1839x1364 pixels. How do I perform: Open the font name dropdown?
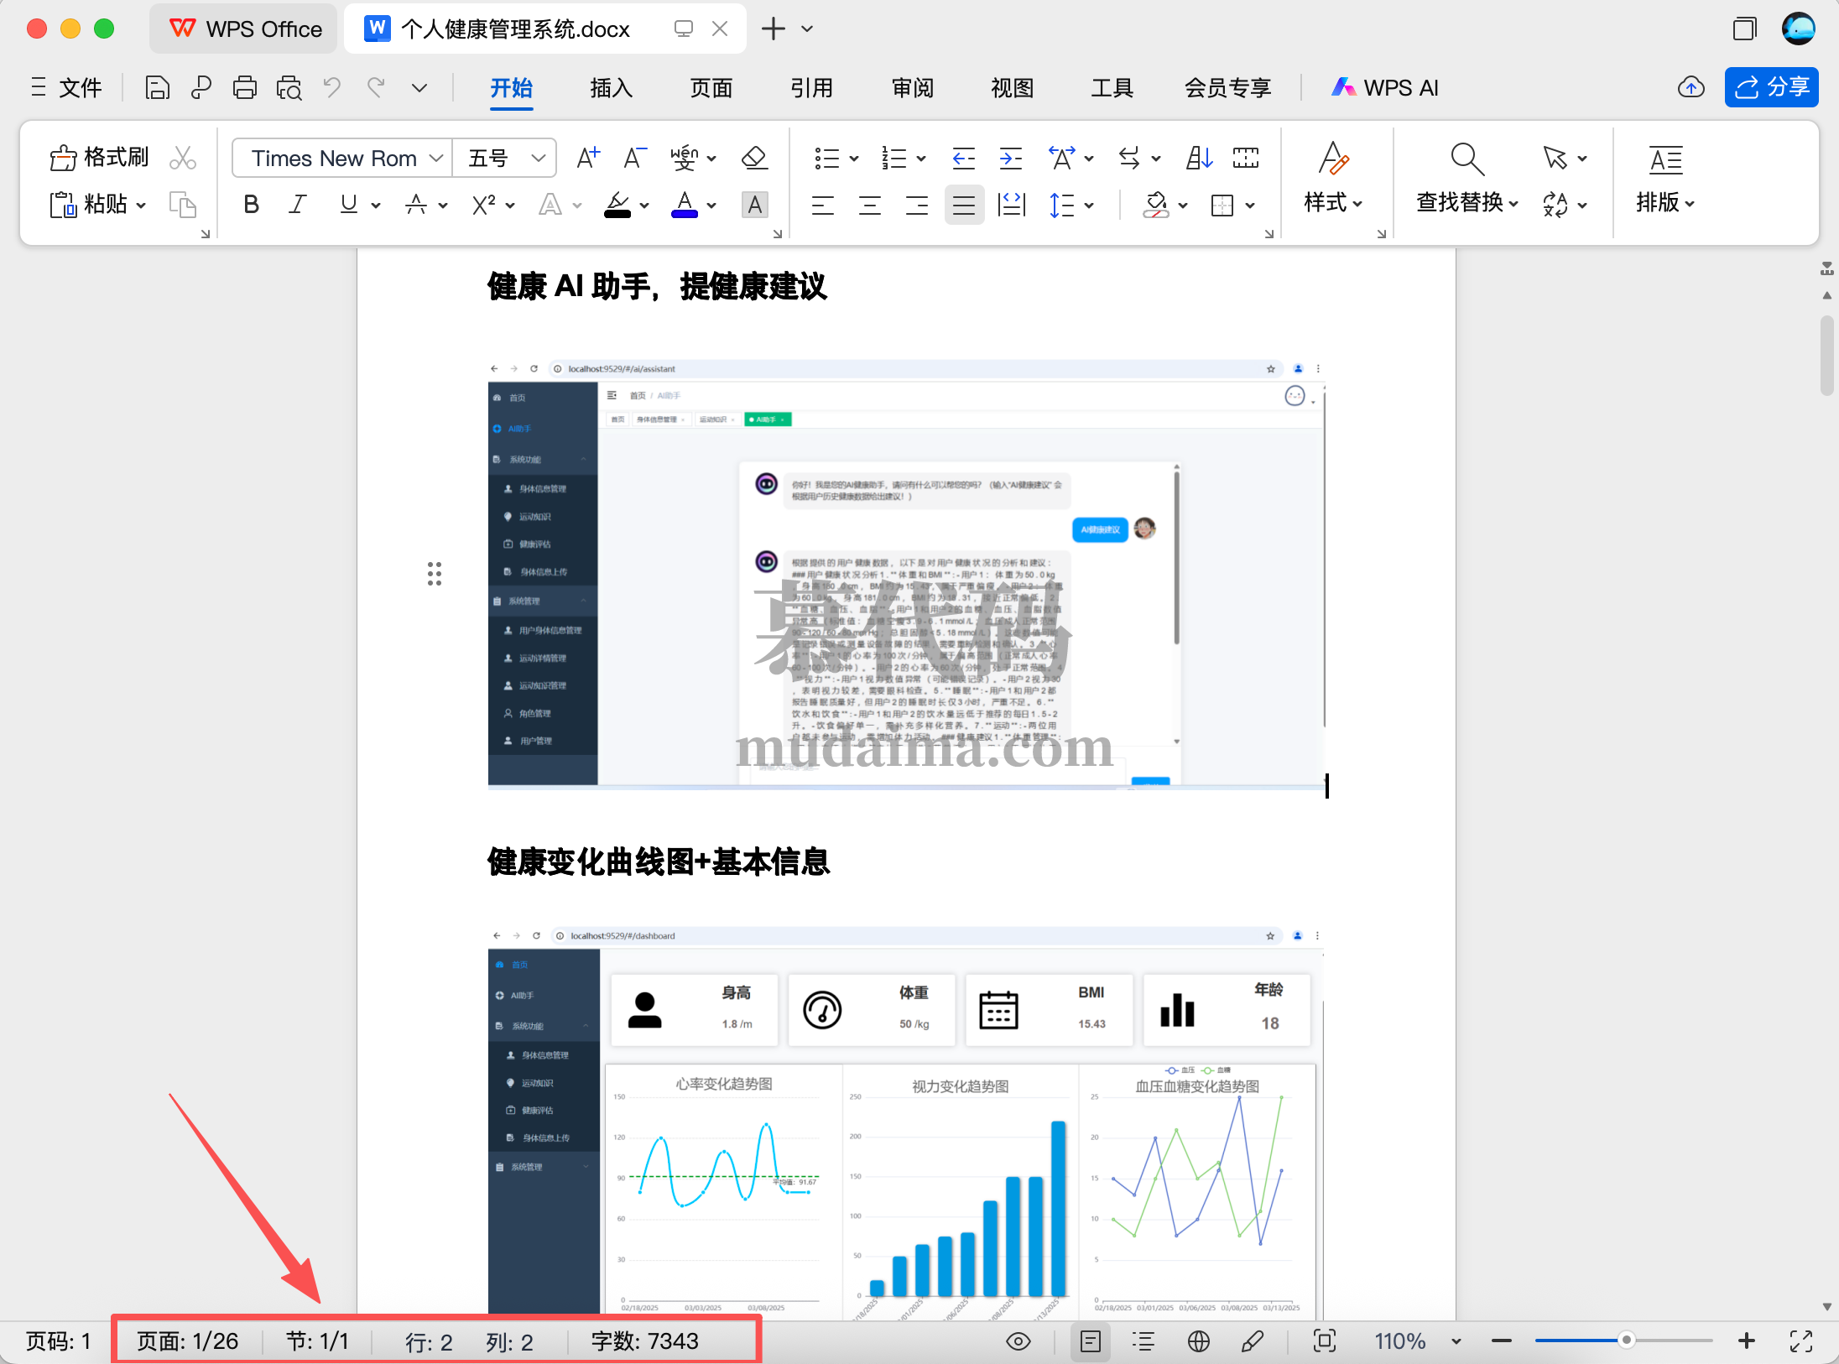coord(436,158)
